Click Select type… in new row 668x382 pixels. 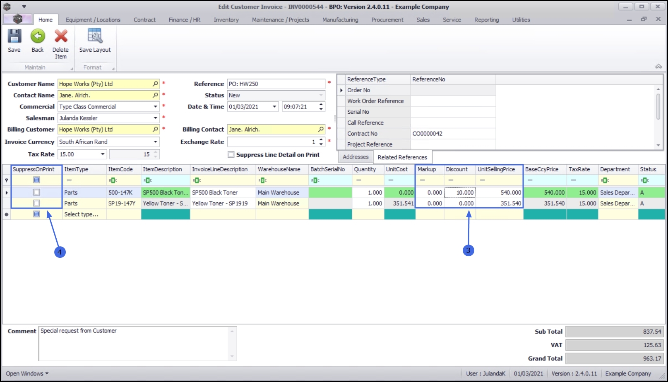coord(82,214)
